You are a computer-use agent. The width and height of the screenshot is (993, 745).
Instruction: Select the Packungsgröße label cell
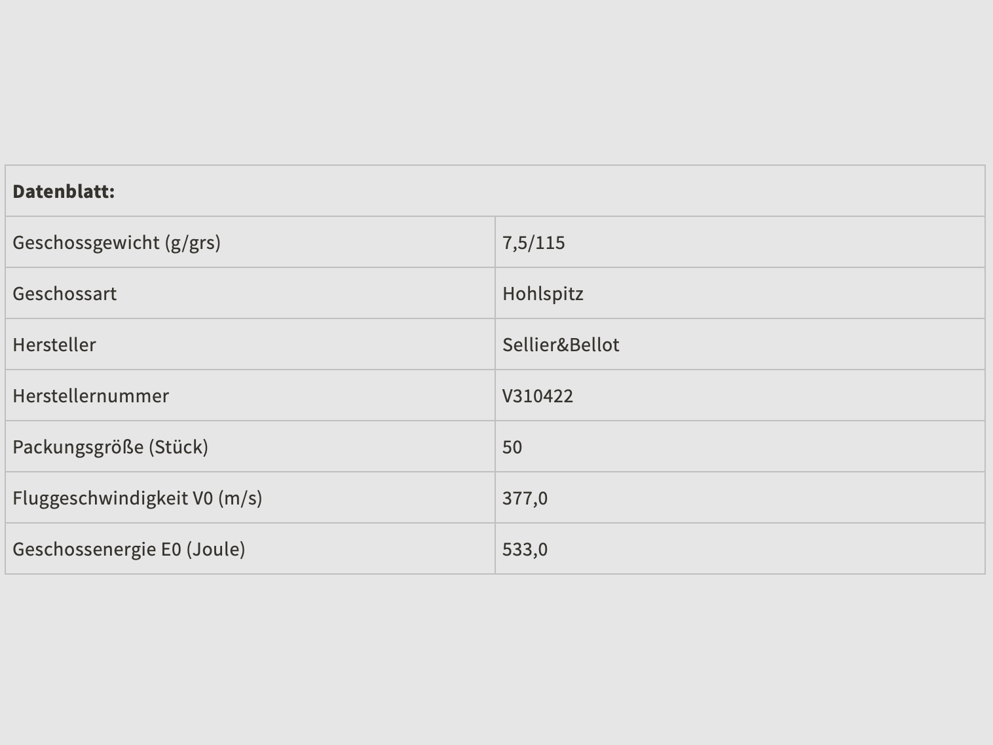click(80, 447)
